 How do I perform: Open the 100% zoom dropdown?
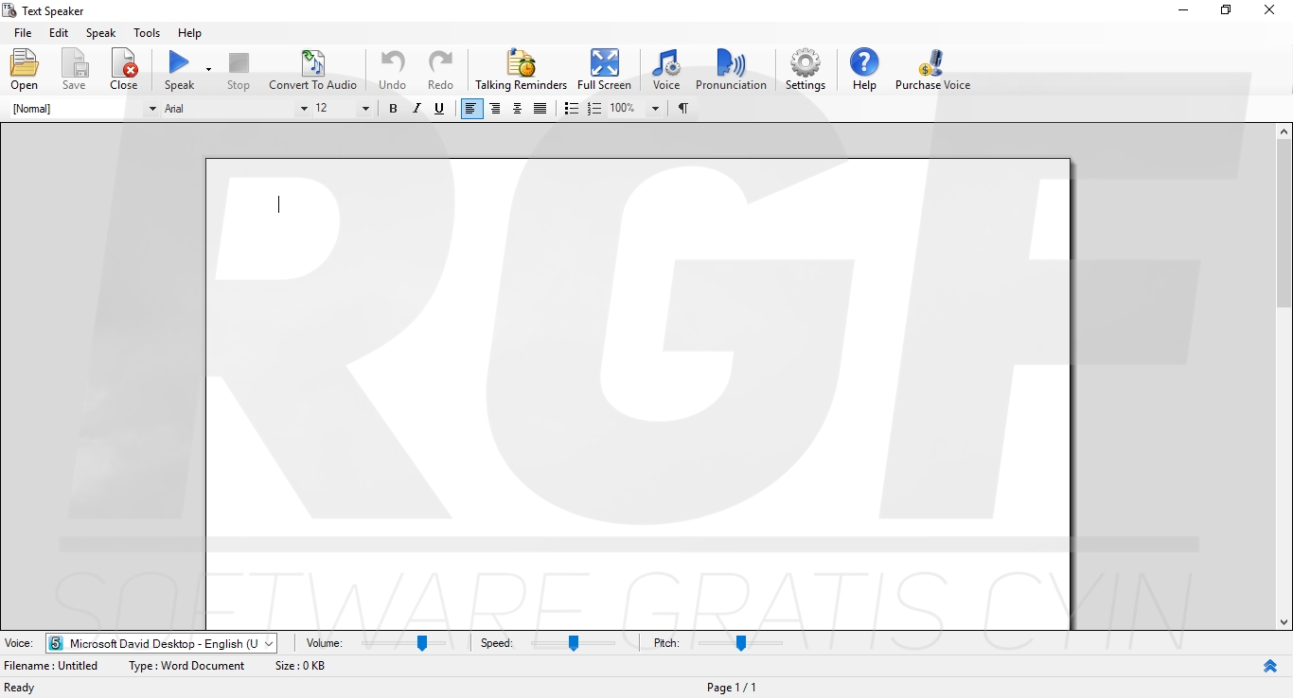[655, 109]
